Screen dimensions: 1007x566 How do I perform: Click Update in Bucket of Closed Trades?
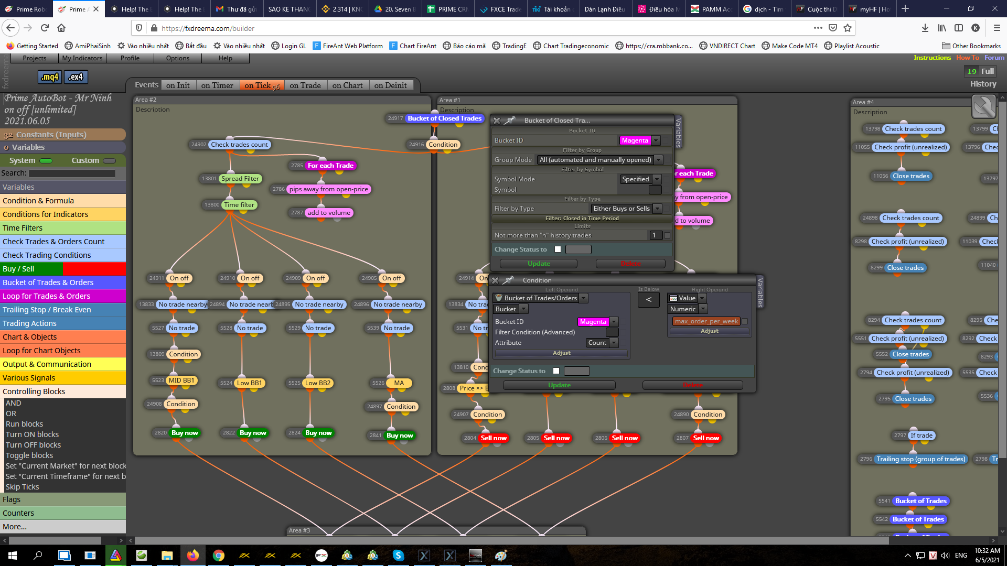pyautogui.click(x=539, y=264)
